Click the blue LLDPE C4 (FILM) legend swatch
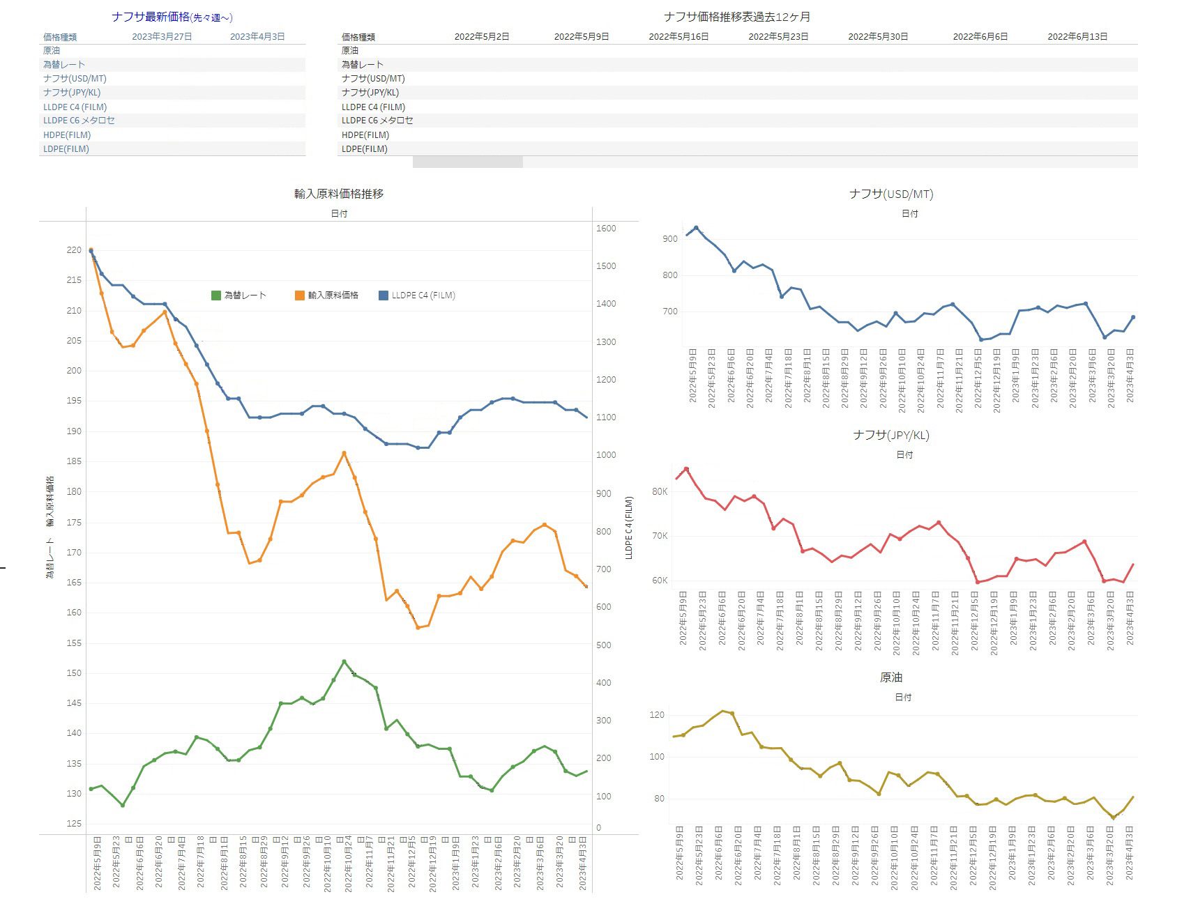 click(x=384, y=295)
